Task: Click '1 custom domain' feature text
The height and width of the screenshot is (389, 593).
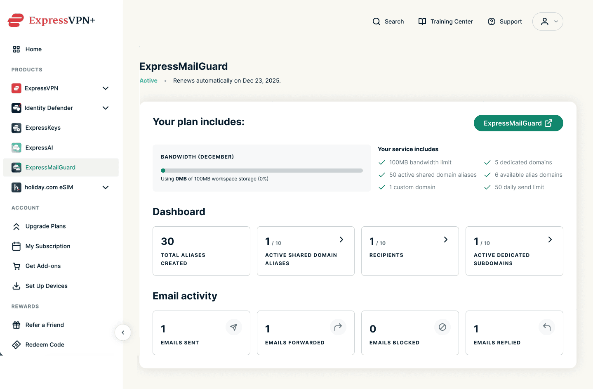Action: click(x=412, y=187)
